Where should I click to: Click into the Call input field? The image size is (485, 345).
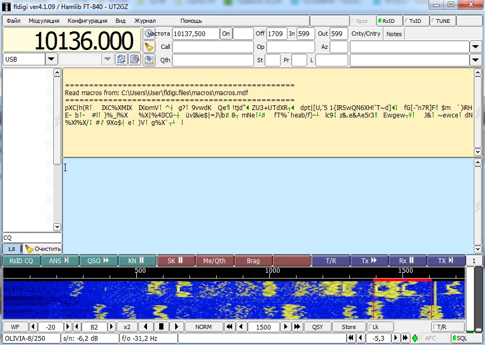pos(213,47)
